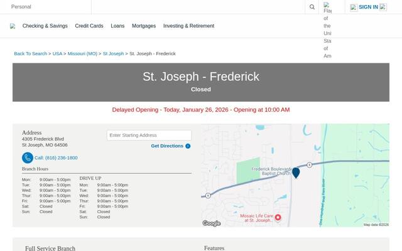
Task: Click the Map data ©2026 text
Action: [376, 225]
